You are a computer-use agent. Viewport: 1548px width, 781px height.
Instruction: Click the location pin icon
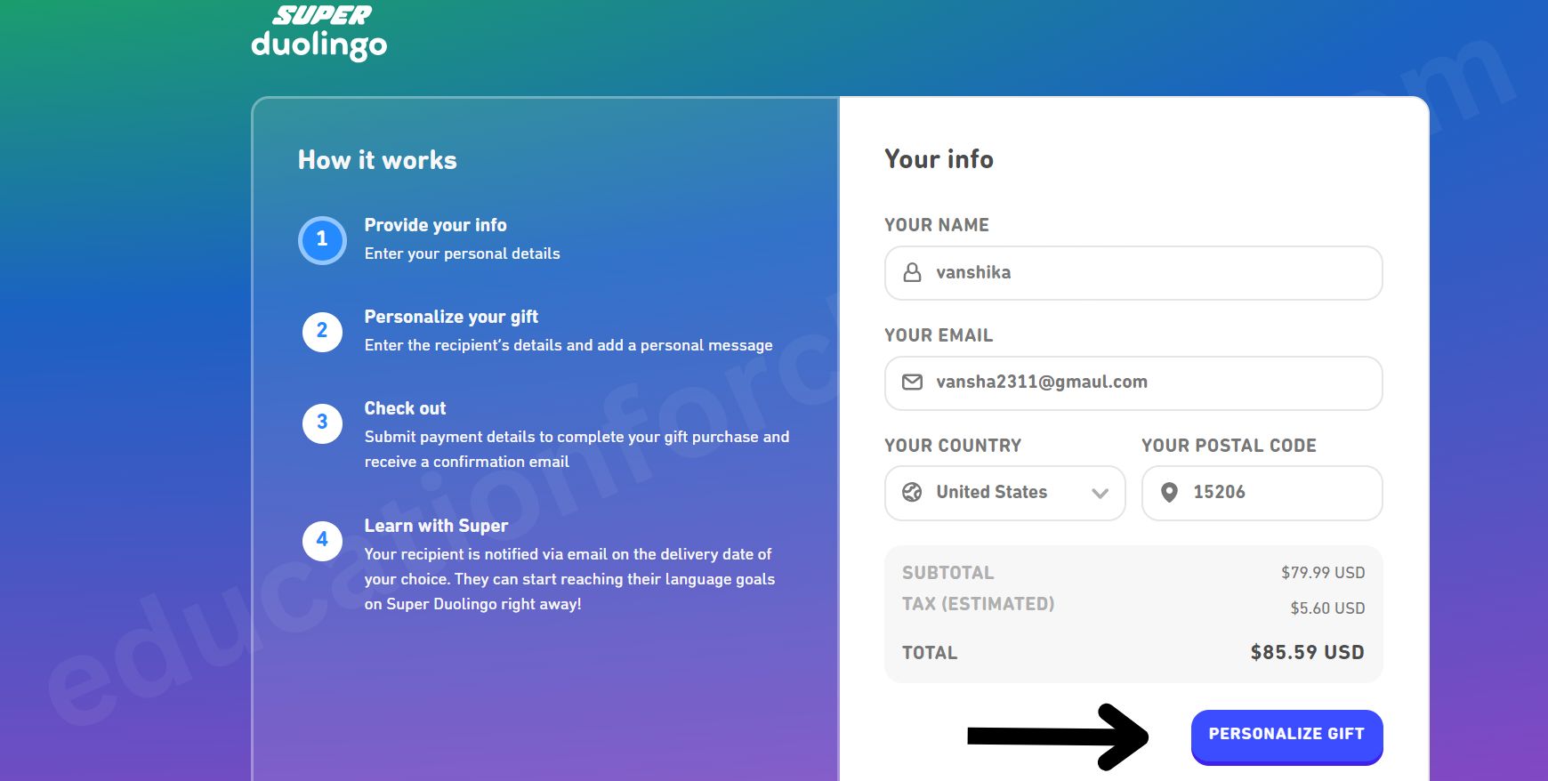1169,492
